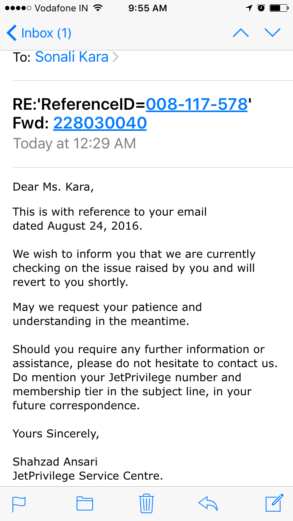Reply using the arrow icon

pyautogui.click(x=208, y=503)
